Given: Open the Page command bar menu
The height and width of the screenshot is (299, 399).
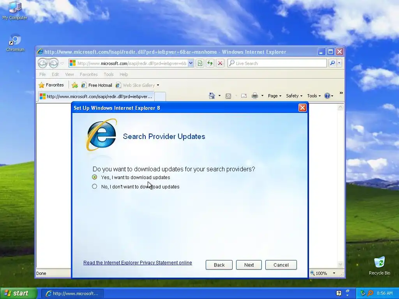Looking at the screenshot, I should coord(275,96).
